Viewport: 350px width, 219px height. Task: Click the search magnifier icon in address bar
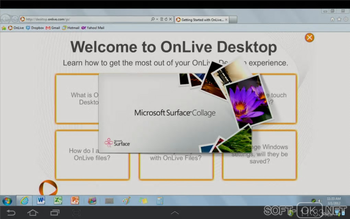pyautogui.click(x=153, y=19)
